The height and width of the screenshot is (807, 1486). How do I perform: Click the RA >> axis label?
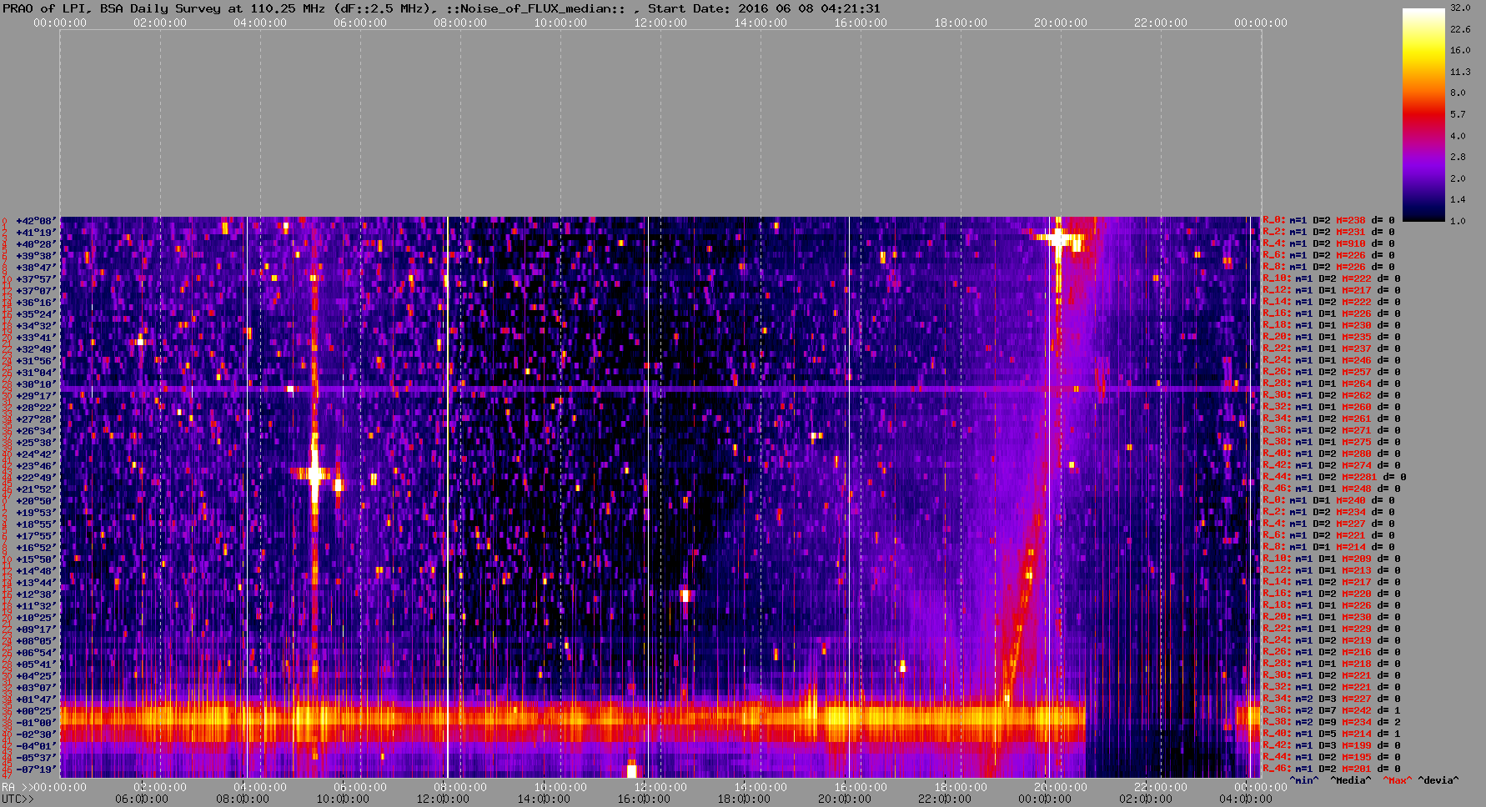[17, 786]
